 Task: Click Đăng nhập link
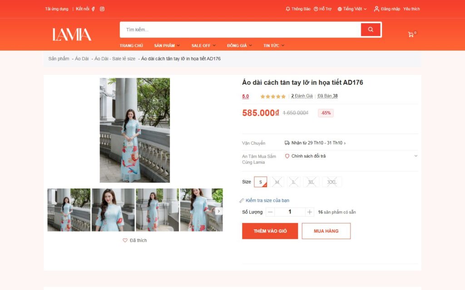coord(391,9)
